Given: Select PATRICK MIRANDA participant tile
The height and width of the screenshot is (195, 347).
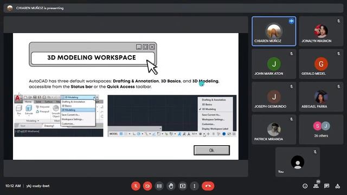Looking at the screenshot, I should pos(274,129).
